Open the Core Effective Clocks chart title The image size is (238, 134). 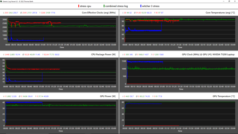(99, 13)
